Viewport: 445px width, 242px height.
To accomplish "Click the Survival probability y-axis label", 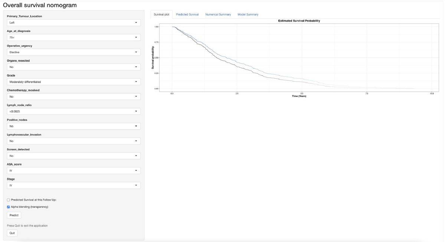I will click(x=153, y=58).
